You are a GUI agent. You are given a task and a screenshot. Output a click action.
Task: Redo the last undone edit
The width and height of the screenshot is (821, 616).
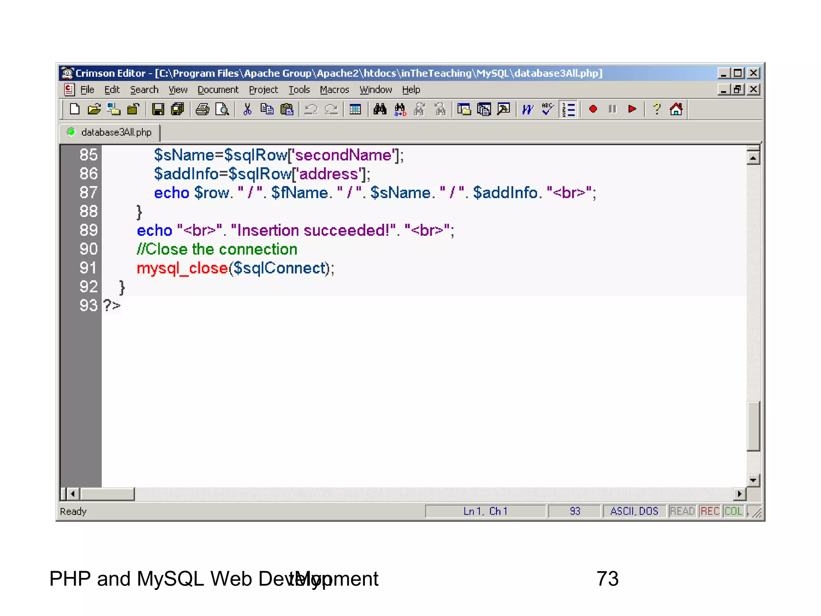pyautogui.click(x=331, y=109)
